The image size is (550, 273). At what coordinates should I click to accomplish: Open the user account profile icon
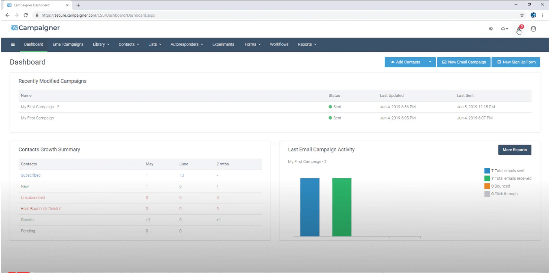533,29
